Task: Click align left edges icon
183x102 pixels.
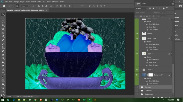Action: 39,6
